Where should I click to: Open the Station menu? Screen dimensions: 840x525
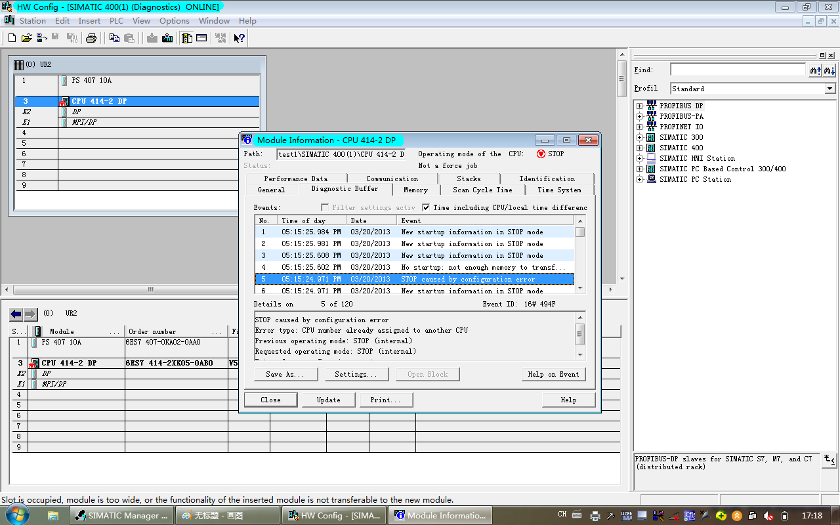[x=33, y=21]
